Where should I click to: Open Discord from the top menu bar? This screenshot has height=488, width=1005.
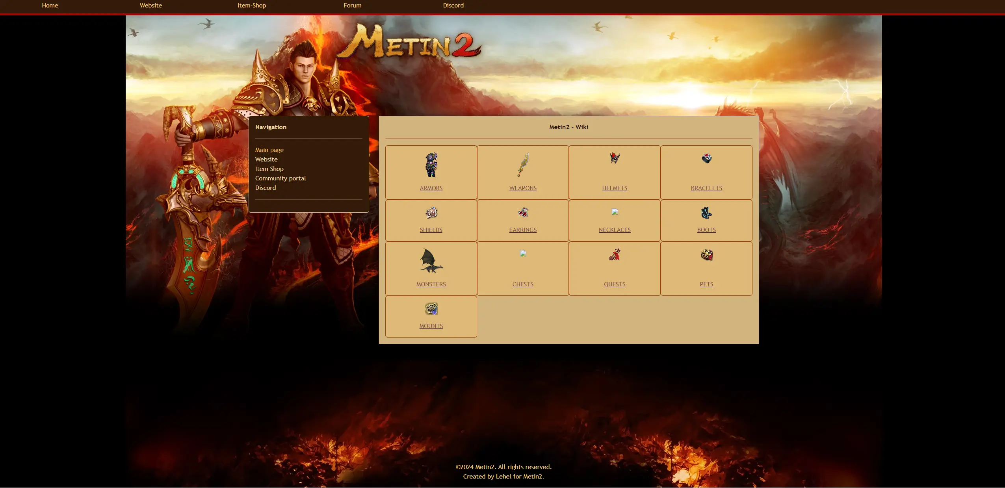pos(453,6)
